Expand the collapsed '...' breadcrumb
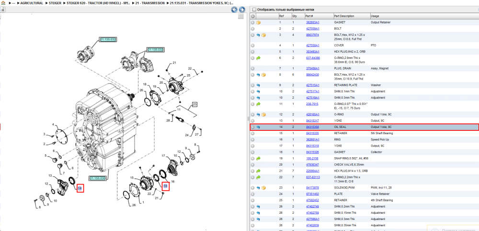 pos(14,3)
